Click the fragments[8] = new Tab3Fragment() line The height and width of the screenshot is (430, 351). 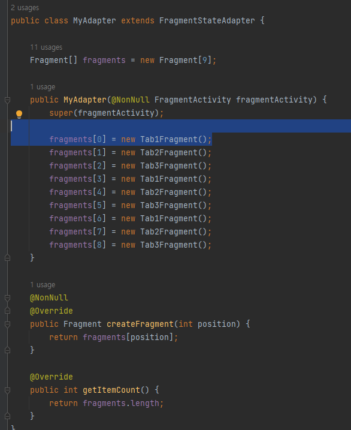131,245
